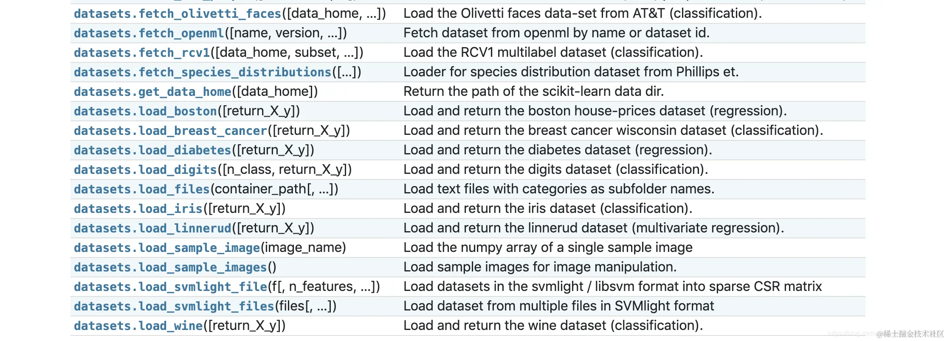Open the datasets.load_svmlight_file link
The height and width of the screenshot is (341, 947).
[x=170, y=287]
